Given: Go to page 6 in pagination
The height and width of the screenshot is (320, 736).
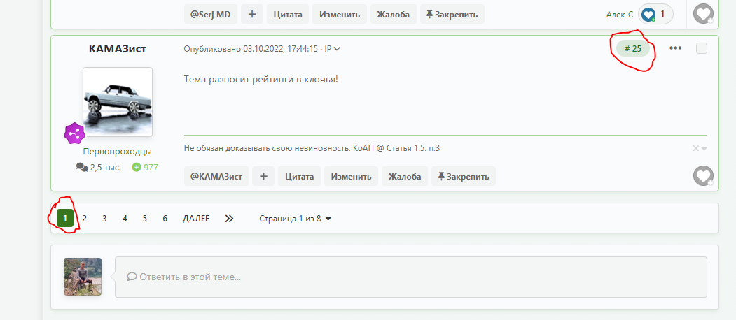Looking at the screenshot, I should 165,218.
